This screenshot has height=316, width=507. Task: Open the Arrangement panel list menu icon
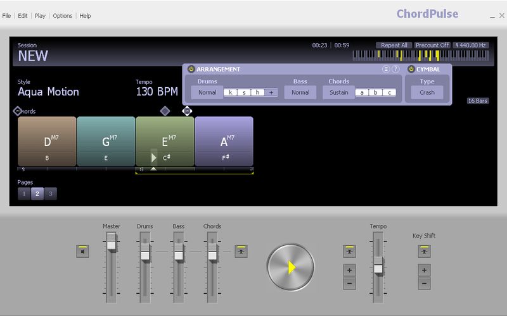(385, 69)
